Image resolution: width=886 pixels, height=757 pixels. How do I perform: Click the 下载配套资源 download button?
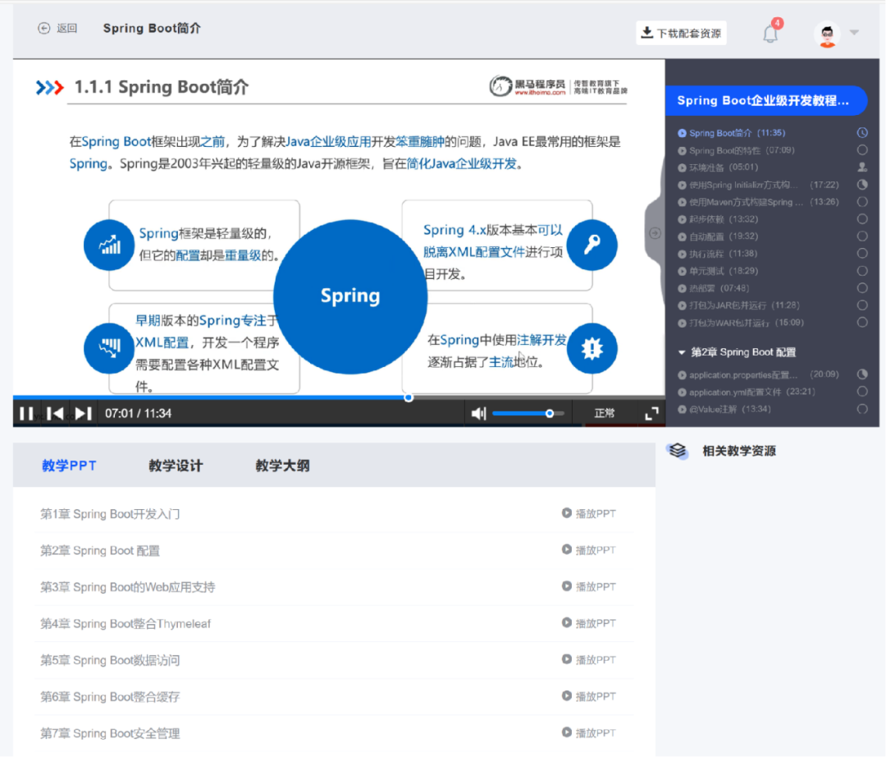(x=681, y=34)
